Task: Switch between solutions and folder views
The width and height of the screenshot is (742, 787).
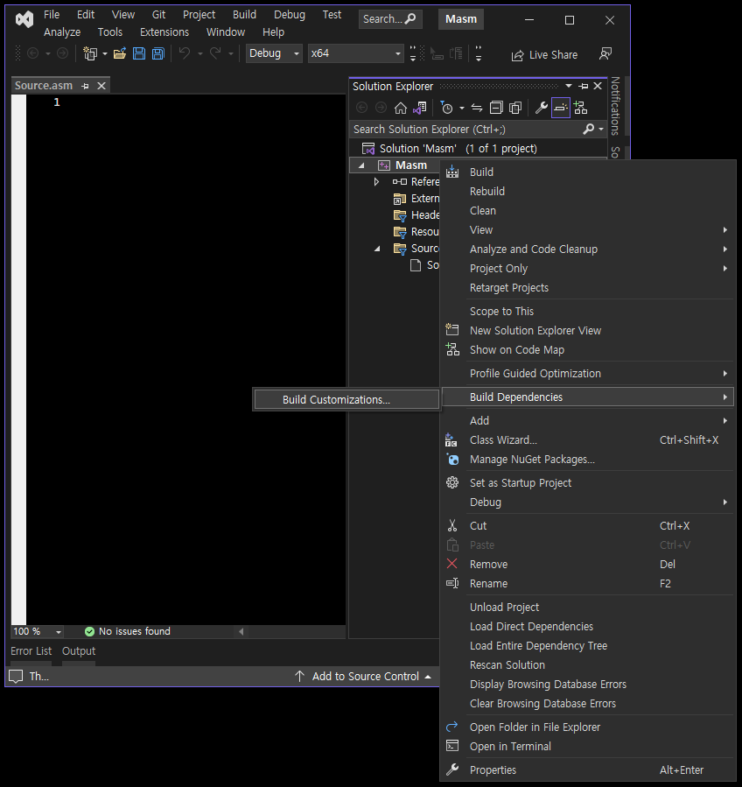Action: pyautogui.click(x=419, y=108)
